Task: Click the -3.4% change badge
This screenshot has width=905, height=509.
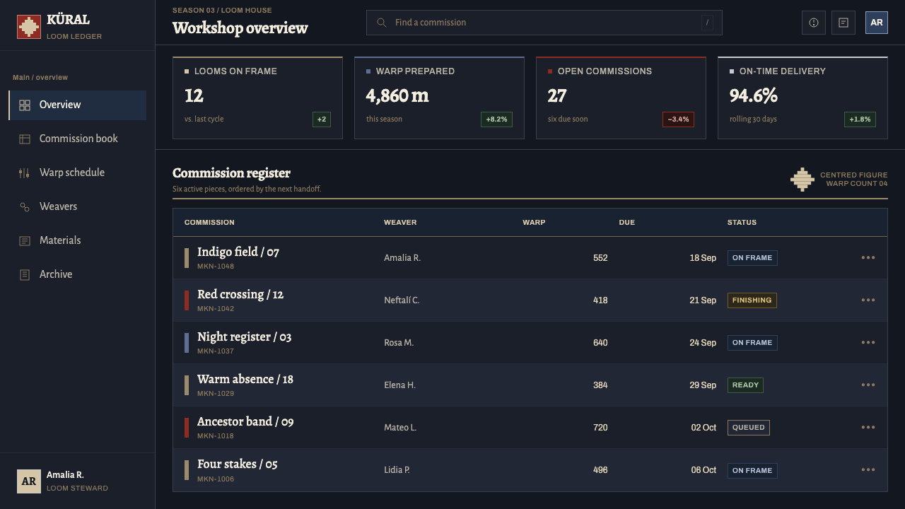Action: coord(678,119)
